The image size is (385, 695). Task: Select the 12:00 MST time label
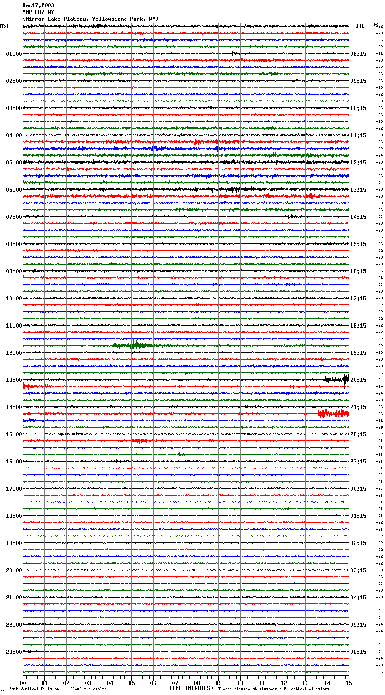click(14, 353)
